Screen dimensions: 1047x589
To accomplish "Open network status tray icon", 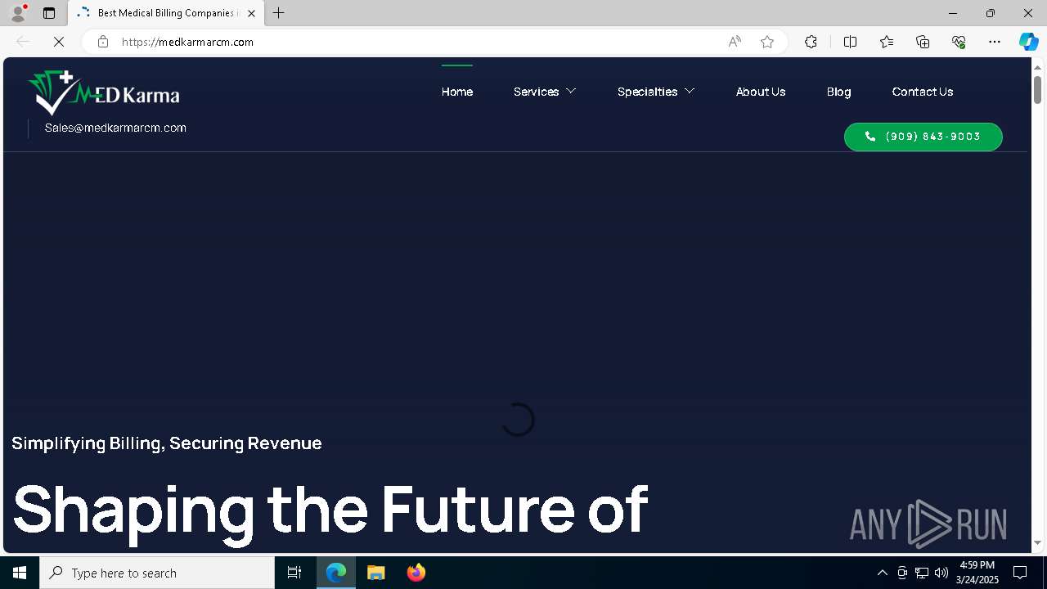I will pyautogui.click(x=922, y=573).
